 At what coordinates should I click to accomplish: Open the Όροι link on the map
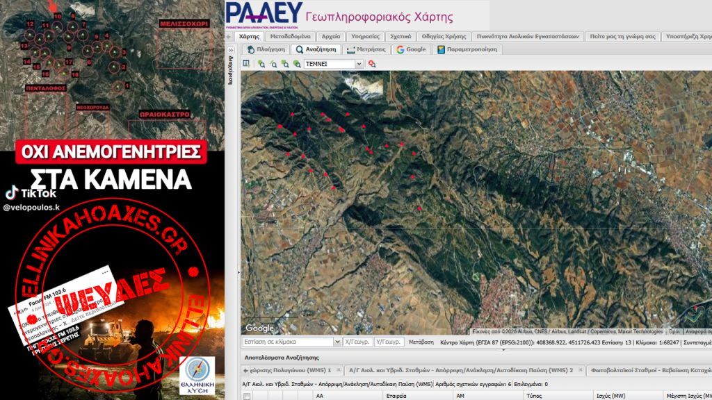pyautogui.click(x=674, y=331)
